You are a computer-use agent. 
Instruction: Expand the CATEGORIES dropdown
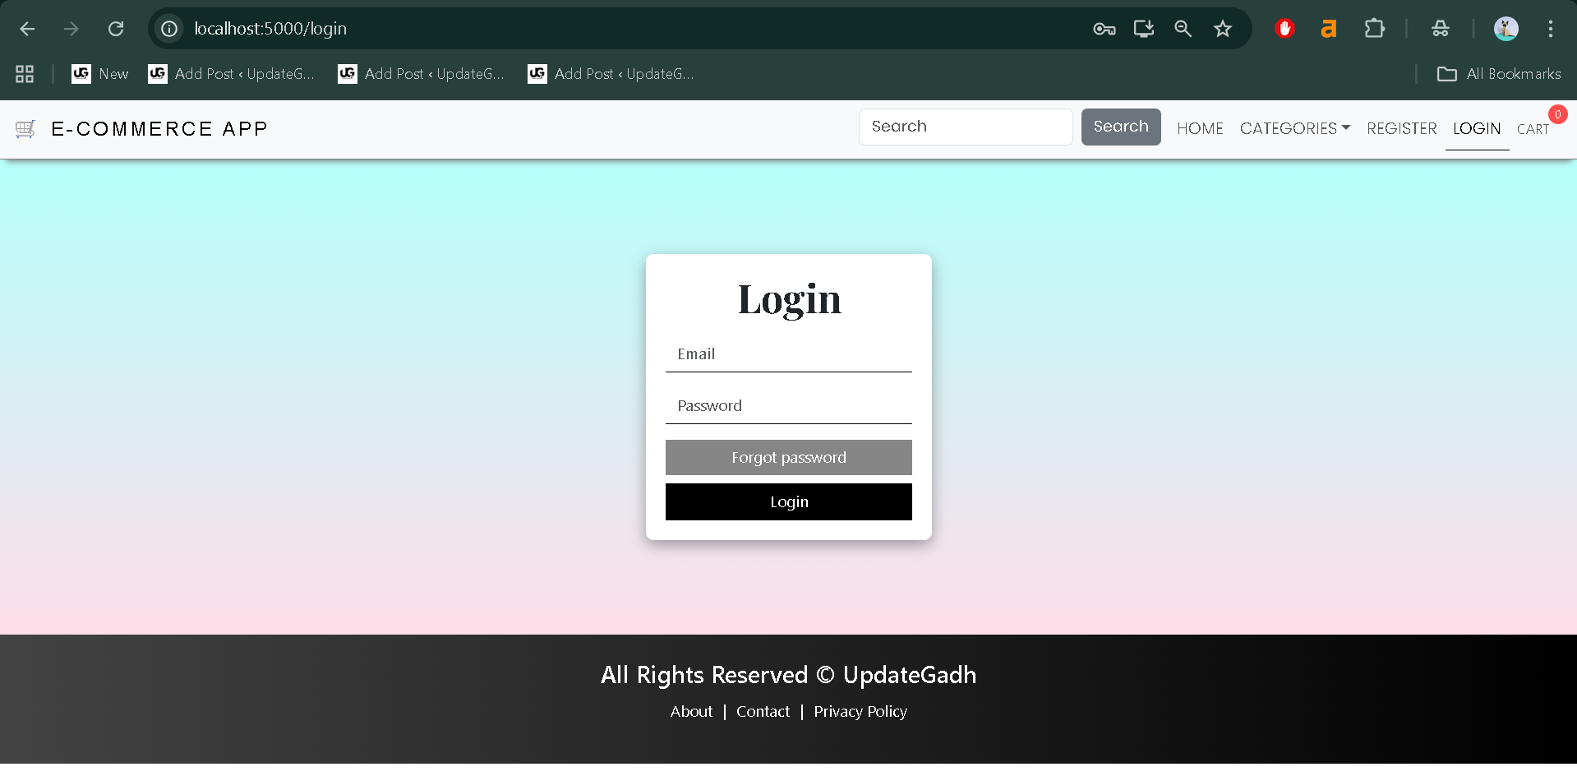1294,128
